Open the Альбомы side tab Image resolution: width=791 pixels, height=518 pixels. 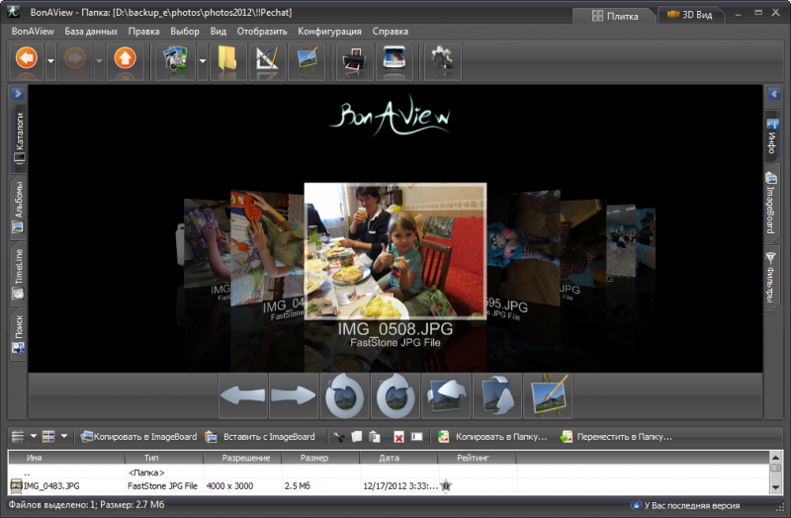[17, 207]
